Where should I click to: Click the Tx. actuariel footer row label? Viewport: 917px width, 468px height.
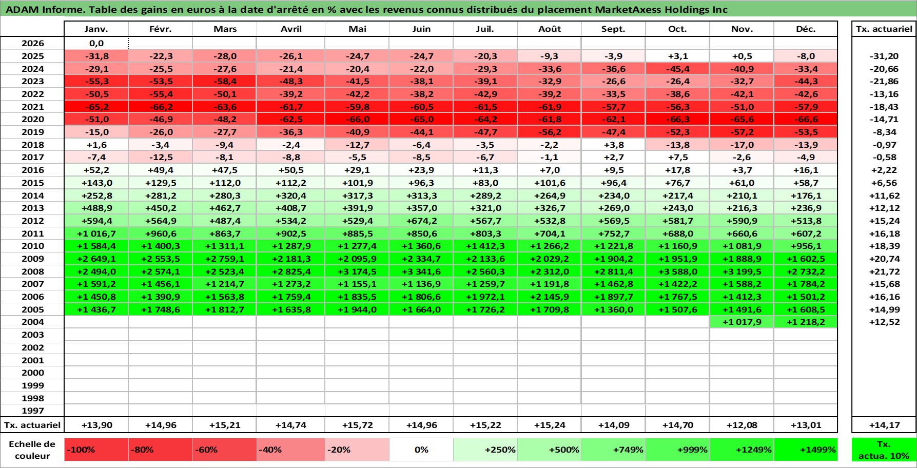pyautogui.click(x=32, y=425)
